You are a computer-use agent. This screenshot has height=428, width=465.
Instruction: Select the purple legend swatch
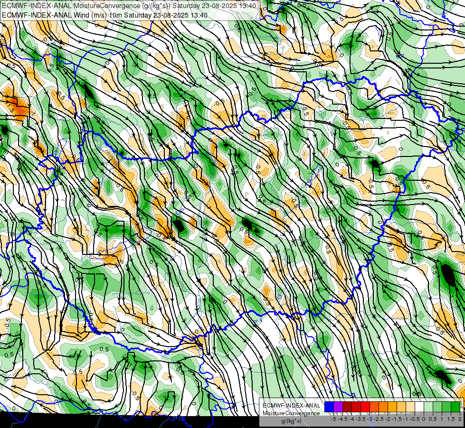[338, 407]
